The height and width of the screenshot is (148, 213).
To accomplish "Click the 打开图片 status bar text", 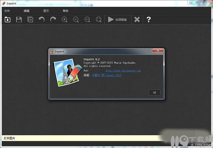I will [x=9, y=138].
